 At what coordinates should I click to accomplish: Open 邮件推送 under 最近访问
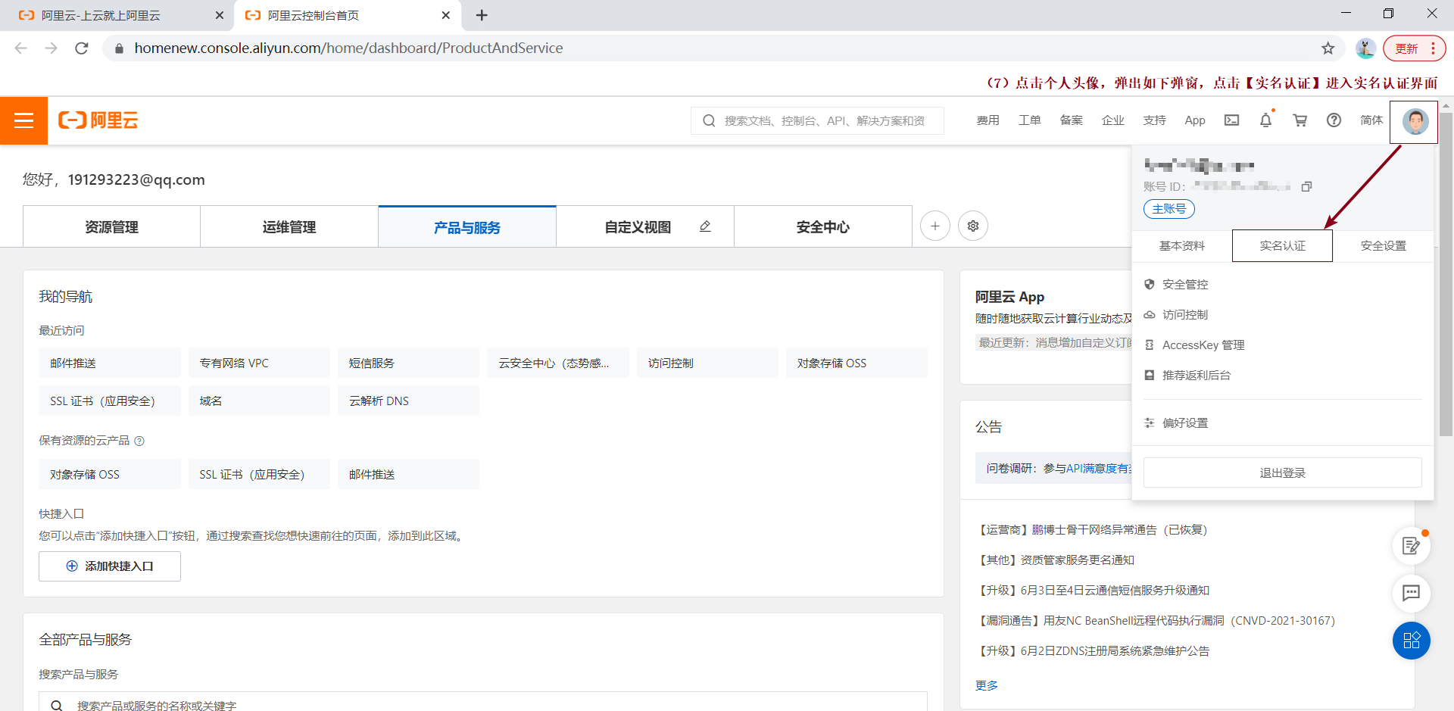110,363
